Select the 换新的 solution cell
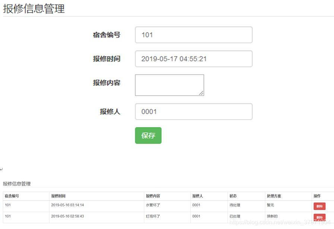The width and height of the screenshot is (334, 229). pos(272,216)
